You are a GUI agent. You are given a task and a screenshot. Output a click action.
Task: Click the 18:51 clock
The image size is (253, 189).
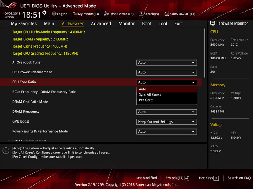32,15
